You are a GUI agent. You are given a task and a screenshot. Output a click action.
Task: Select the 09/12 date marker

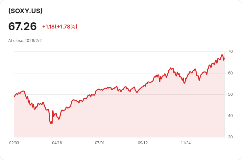pos(143,143)
